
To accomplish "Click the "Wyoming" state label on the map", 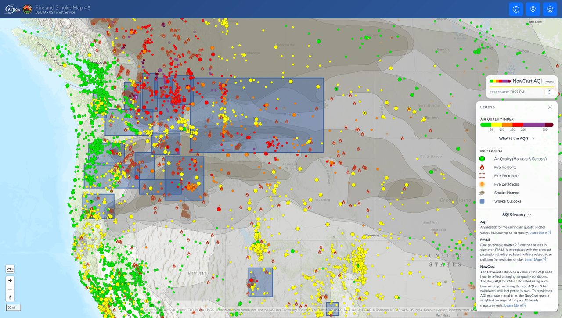I will 323,200.
